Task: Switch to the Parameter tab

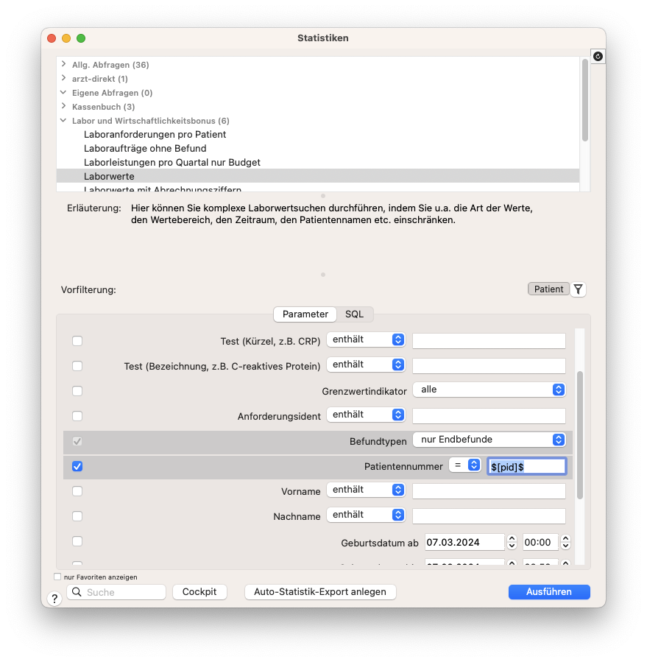Action: point(305,314)
